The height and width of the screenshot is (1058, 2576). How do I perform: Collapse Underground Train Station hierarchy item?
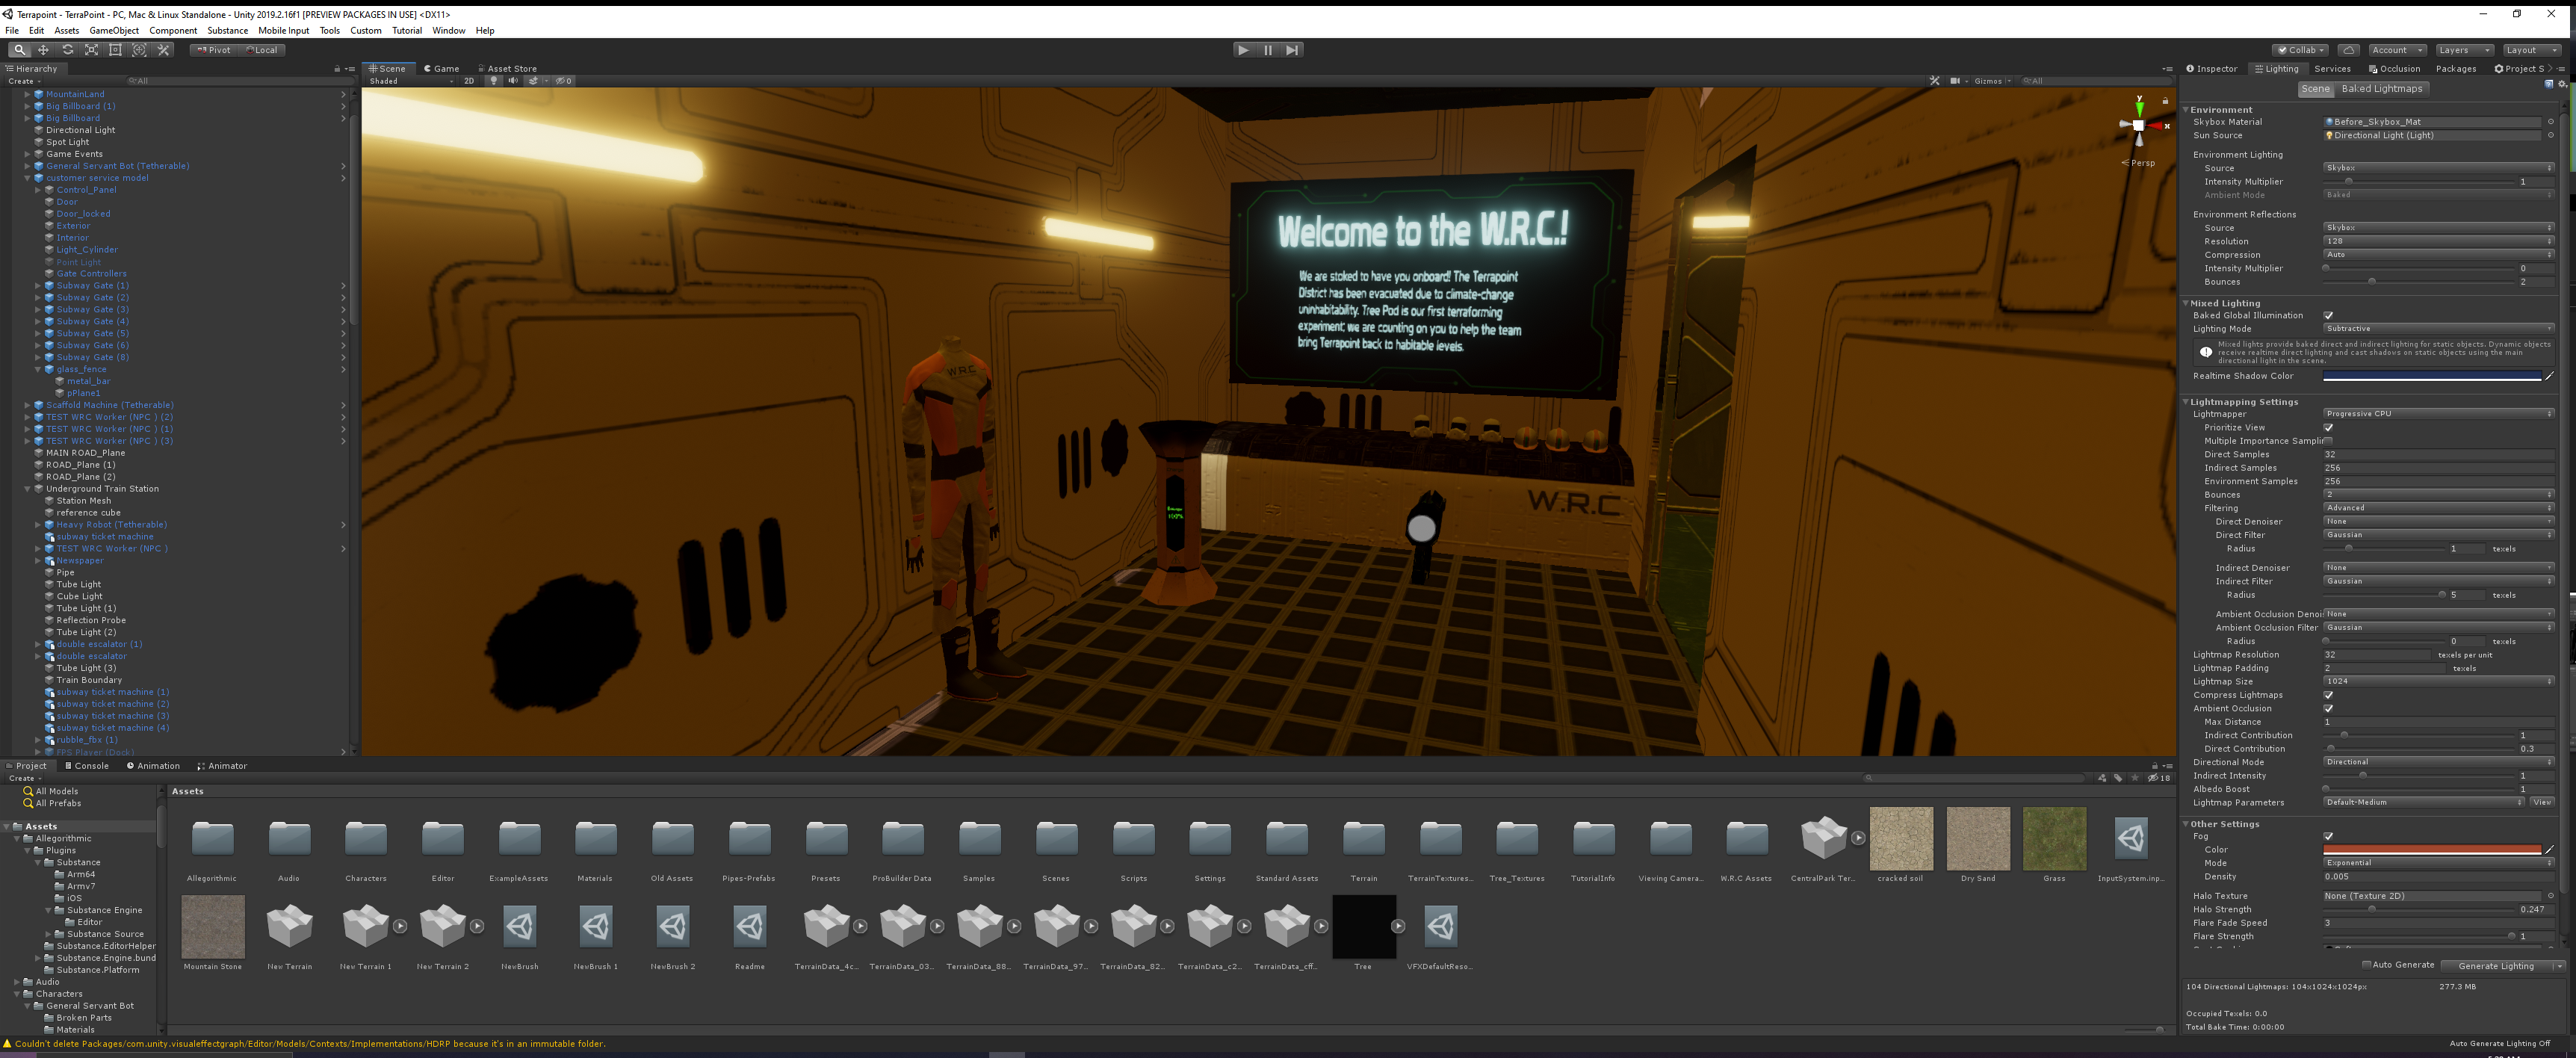[27, 489]
